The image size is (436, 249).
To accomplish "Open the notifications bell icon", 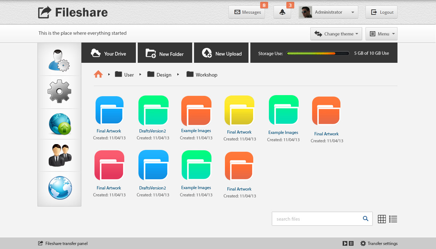I will click(282, 12).
